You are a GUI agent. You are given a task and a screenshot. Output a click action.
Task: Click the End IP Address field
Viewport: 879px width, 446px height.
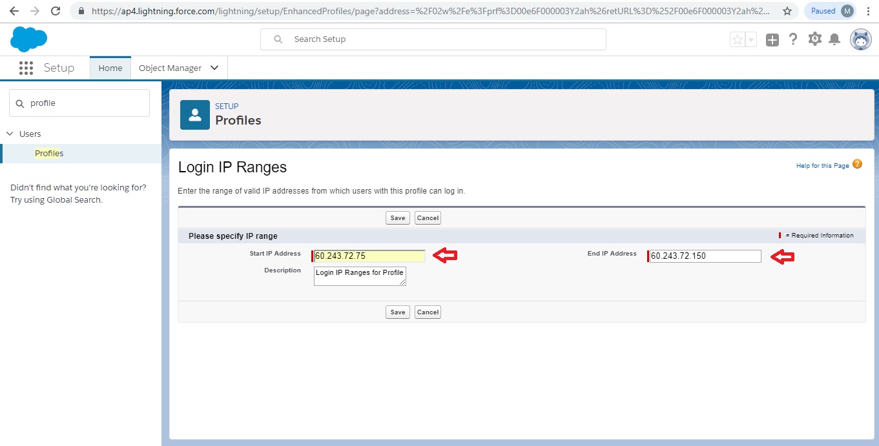click(x=705, y=256)
